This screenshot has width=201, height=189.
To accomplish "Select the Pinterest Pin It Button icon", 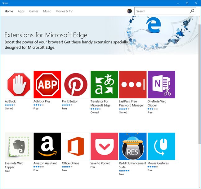I will point(76,84).
